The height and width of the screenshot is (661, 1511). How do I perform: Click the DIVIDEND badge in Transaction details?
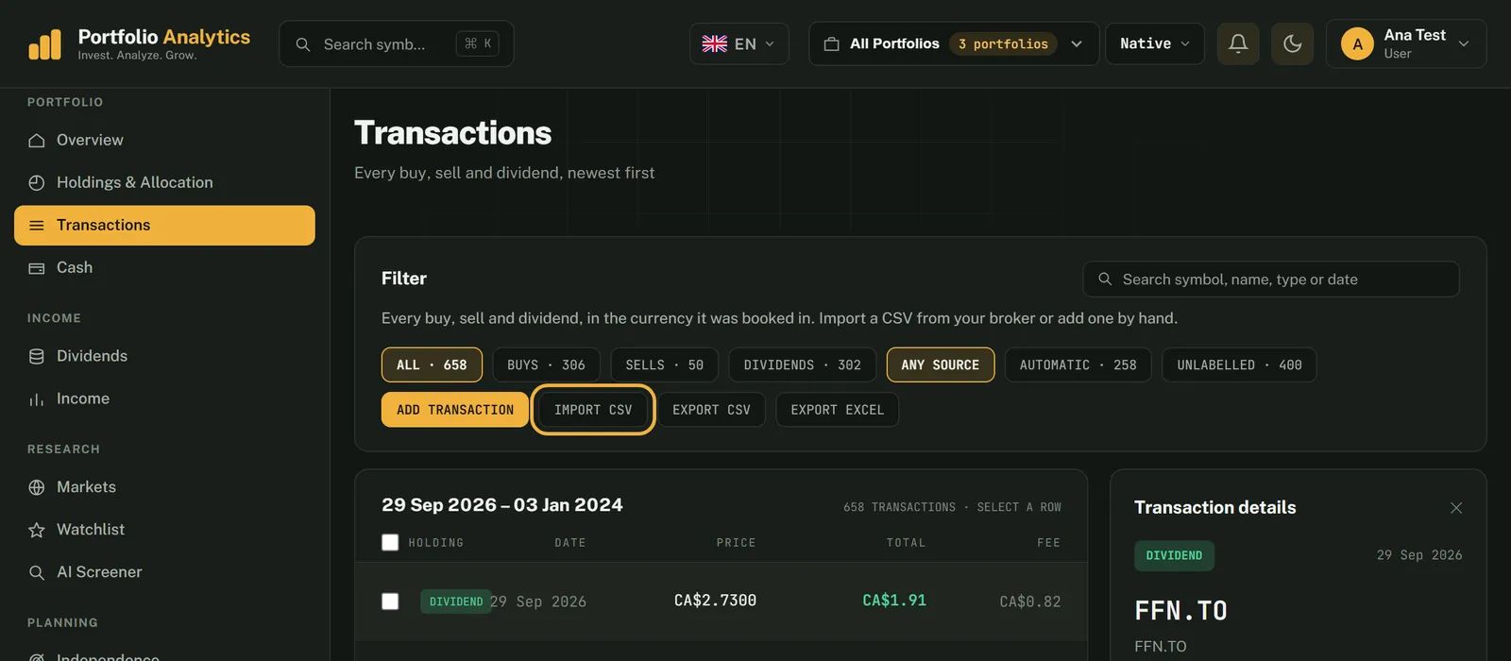pyautogui.click(x=1174, y=555)
